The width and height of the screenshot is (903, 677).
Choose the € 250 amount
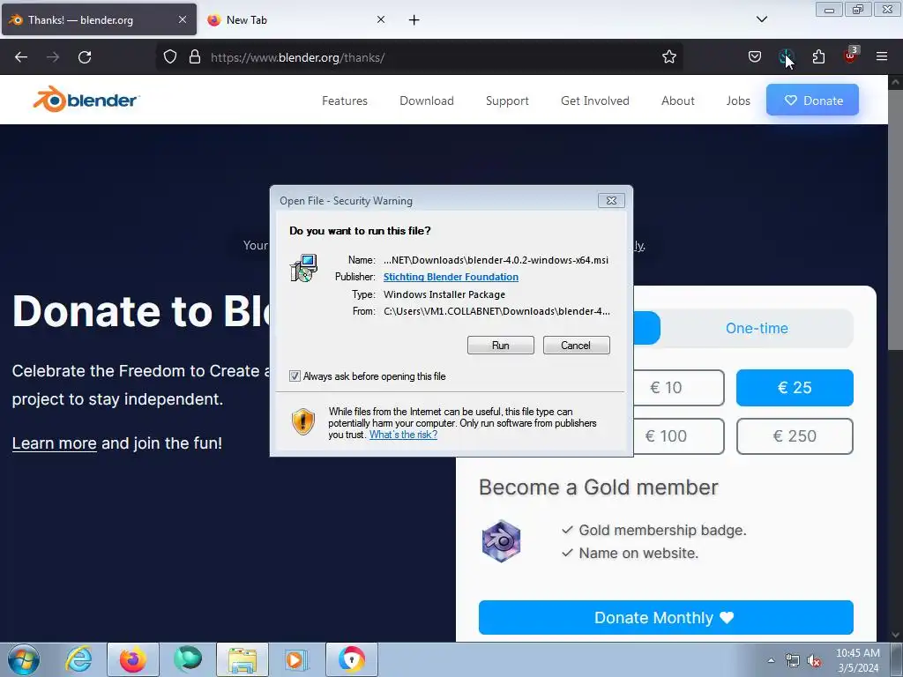coord(795,436)
